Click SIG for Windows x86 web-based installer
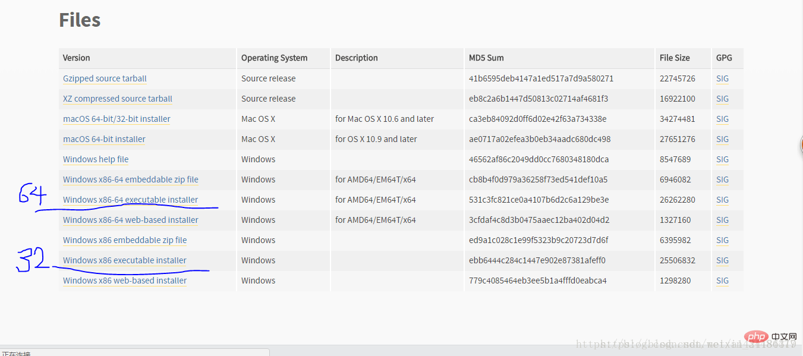Viewport: 803px width, 356px height. pyautogui.click(x=722, y=281)
